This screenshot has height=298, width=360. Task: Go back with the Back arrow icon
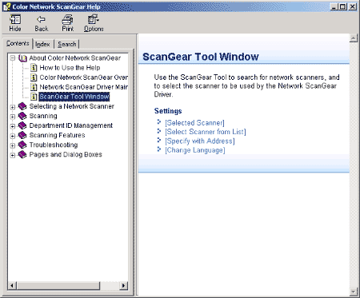(x=41, y=19)
